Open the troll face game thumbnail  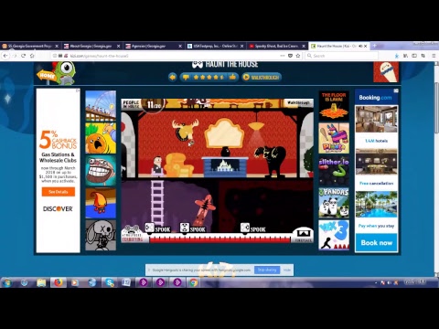pos(101,171)
